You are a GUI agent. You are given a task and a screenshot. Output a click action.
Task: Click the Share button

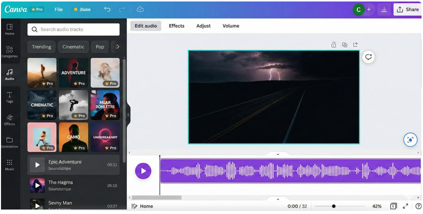coord(408,9)
